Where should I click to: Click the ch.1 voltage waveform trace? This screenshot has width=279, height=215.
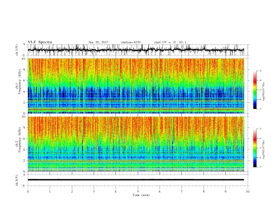click(x=136, y=50)
